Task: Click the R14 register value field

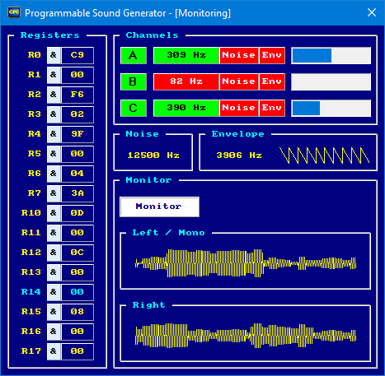Action: coord(77,292)
